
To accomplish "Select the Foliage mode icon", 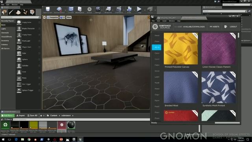I will [x=25, y=12].
